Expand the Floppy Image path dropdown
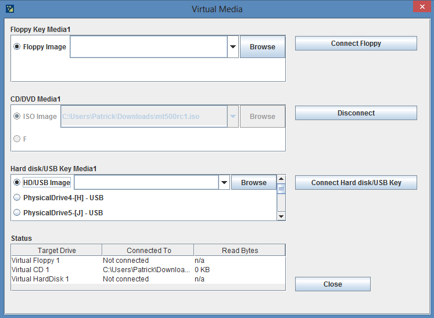The height and width of the screenshot is (318, 434). tap(233, 47)
